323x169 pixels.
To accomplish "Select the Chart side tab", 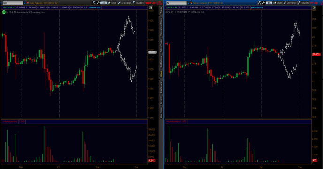I will pyautogui.click(x=161, y=74).
